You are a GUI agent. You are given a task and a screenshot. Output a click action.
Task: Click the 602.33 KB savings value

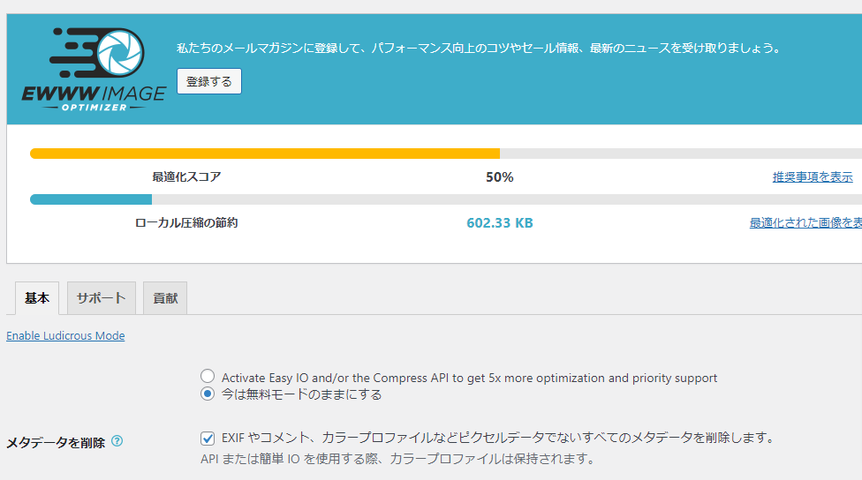(x=500, y=222)
